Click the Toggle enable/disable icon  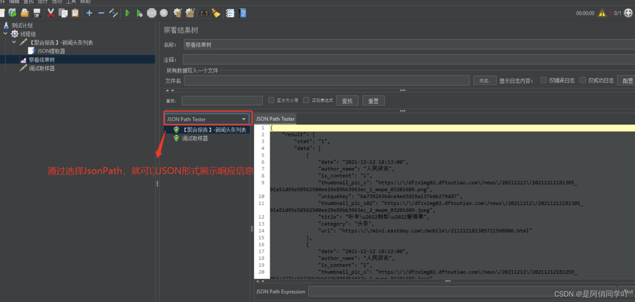point(114,13)
